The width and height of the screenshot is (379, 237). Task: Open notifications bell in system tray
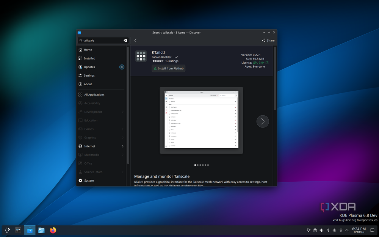pos(309,230)
